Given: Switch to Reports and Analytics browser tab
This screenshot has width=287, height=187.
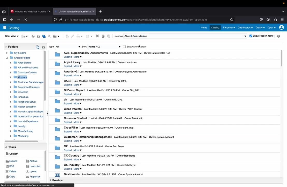Looking at the screenshot, I should [30, 11].
